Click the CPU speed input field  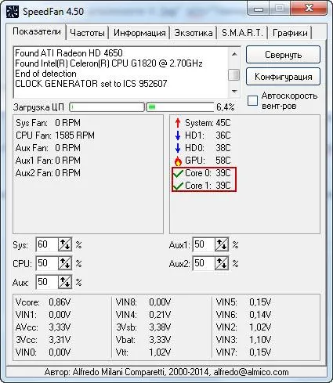[x=47, y=263]
